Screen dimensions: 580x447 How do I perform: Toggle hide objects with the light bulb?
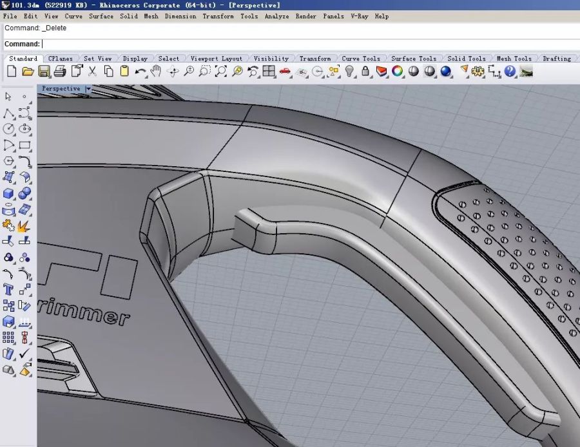pos(350,71)
